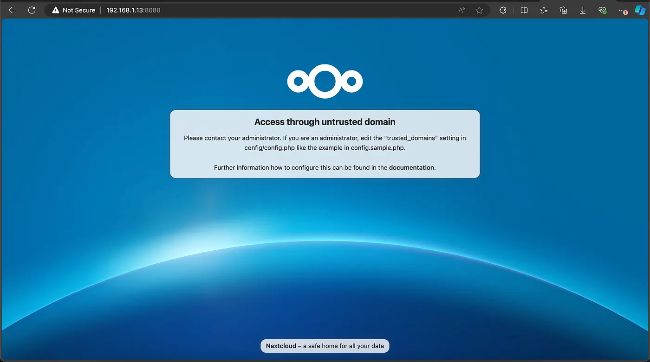Click the 'Nextcloud – a safe home' footer
The height and width of the screenshot is (362, 650).
point(325,346)
